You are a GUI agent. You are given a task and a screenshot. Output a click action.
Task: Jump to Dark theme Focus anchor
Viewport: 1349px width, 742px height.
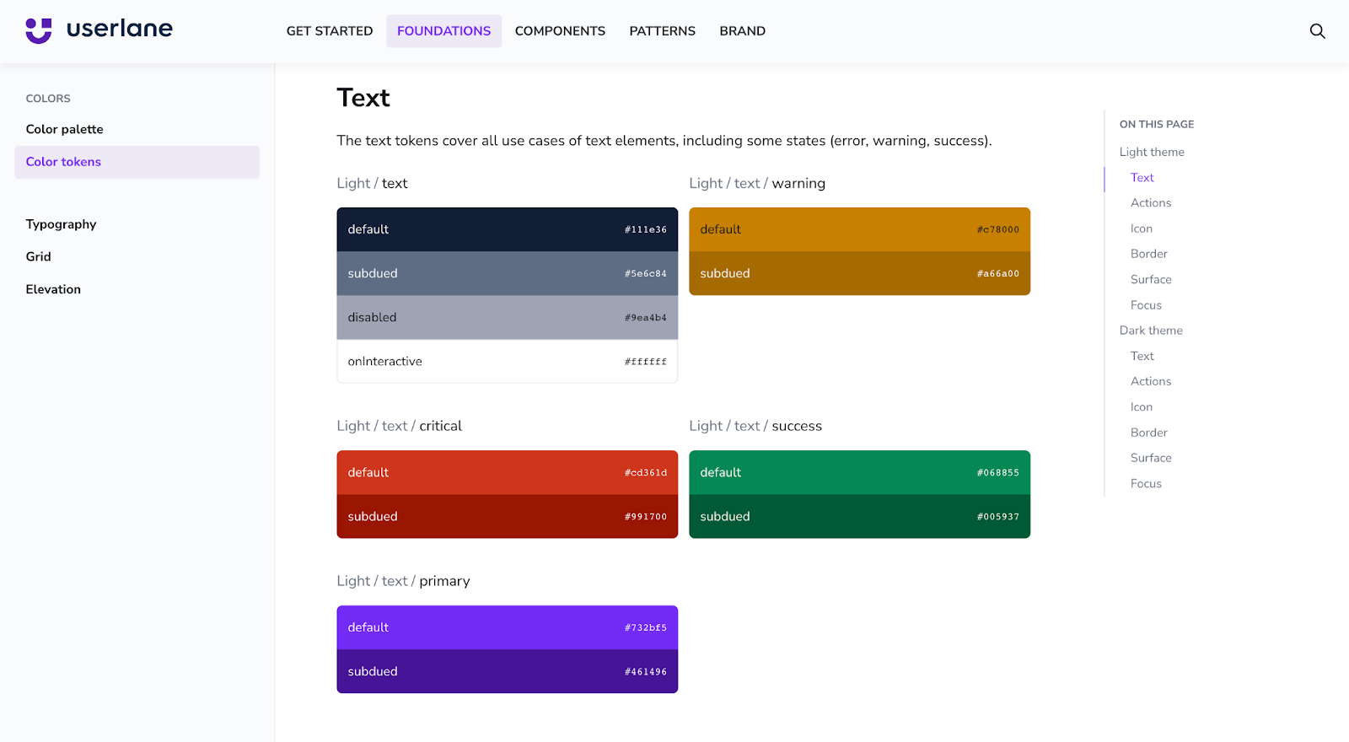1145,484
